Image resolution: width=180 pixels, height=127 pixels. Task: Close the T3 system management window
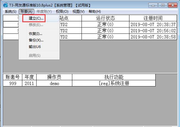click(173, 5)
